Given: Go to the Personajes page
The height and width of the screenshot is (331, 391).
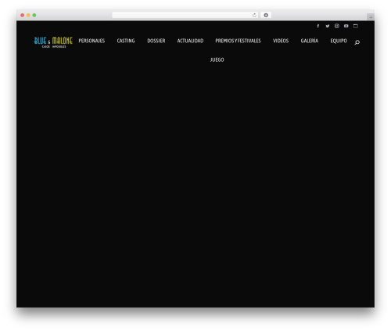Looking at the screenshot, I should pos(91,41).
